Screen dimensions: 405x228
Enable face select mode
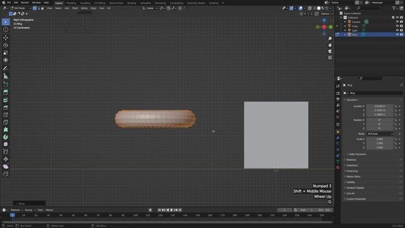coord(42,8)
